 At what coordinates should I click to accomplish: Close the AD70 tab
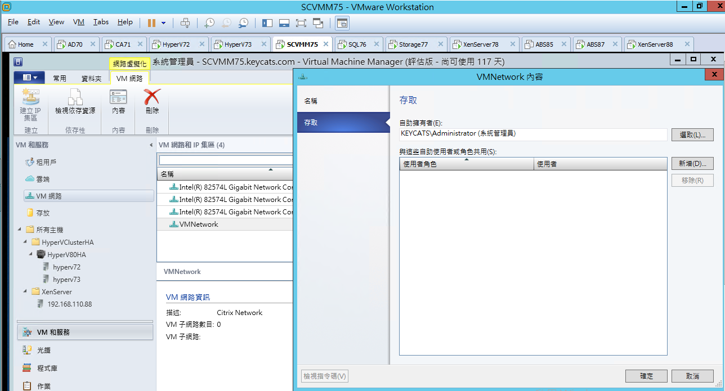[92, 44]
